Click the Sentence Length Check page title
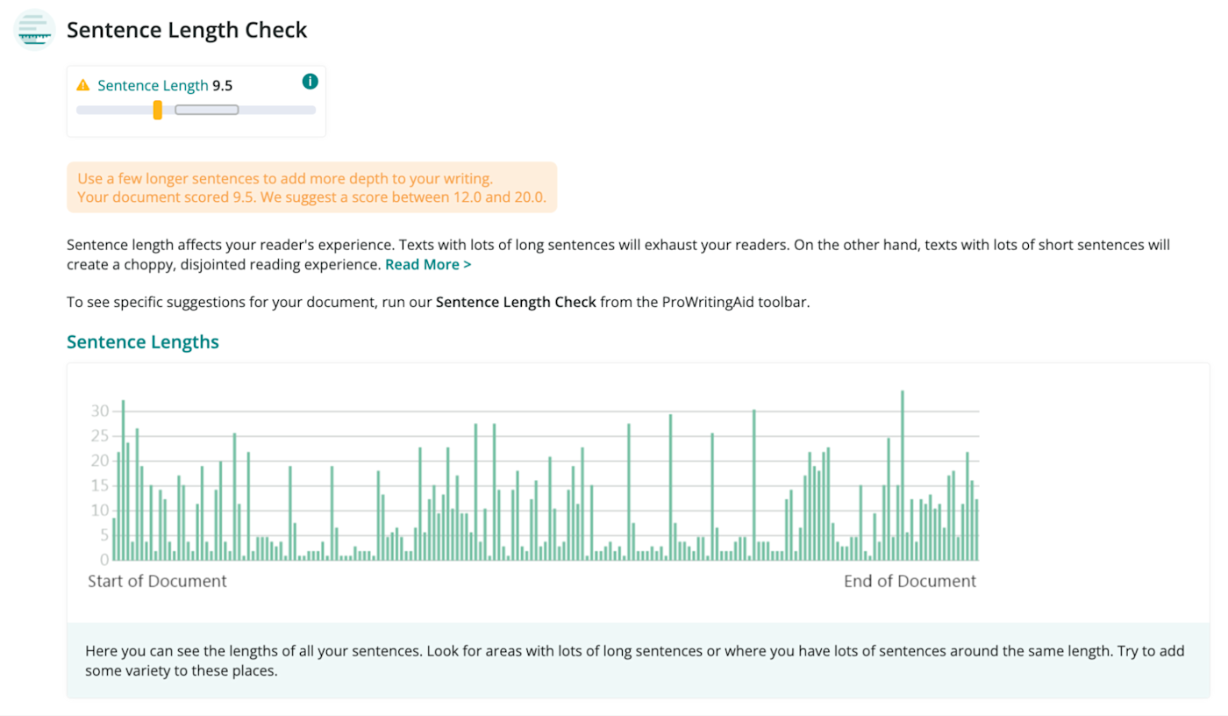Screen dimensions: 1228x716 pyautogui.click(x=187, y=30)
